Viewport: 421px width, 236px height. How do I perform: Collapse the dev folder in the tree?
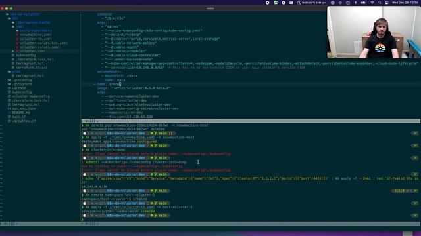point(9,18)
